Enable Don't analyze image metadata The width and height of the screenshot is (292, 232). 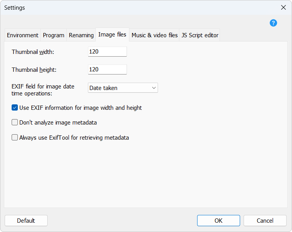click(15, 123)
